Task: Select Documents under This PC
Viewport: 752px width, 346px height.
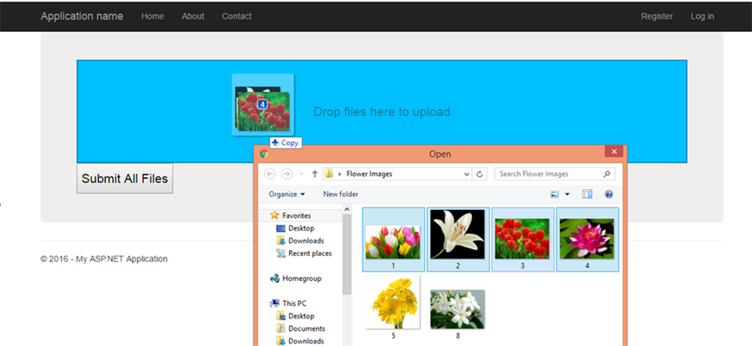Action: [307, 328]
